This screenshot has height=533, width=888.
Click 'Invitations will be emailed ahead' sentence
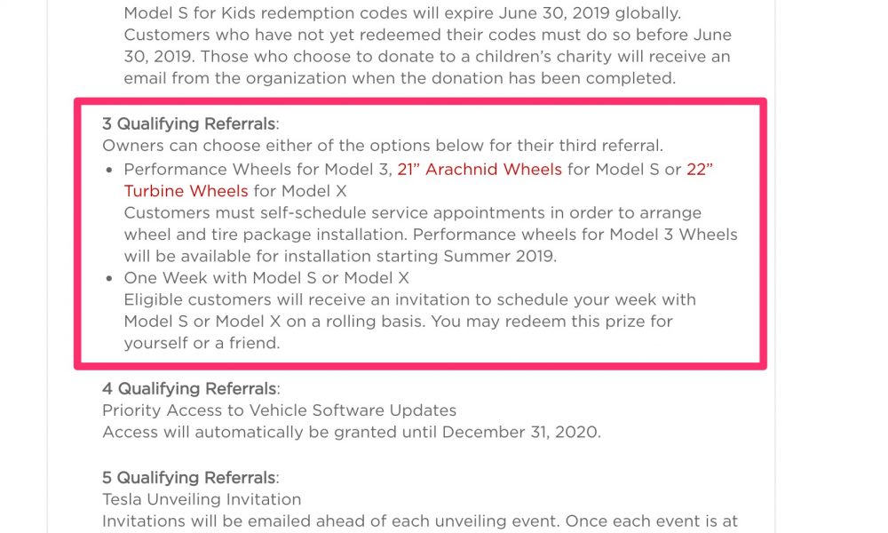(420, 521)
